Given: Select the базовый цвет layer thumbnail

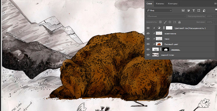Looking at the screenshot, I should click(x=159, y=44).
